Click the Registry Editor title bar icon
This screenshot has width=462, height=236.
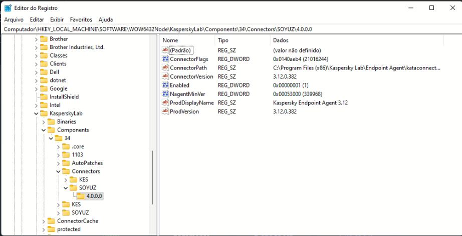(8, 8)
